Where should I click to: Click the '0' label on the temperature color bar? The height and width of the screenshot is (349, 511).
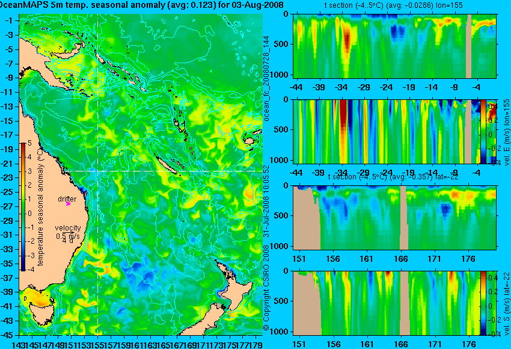click(29, 214)
